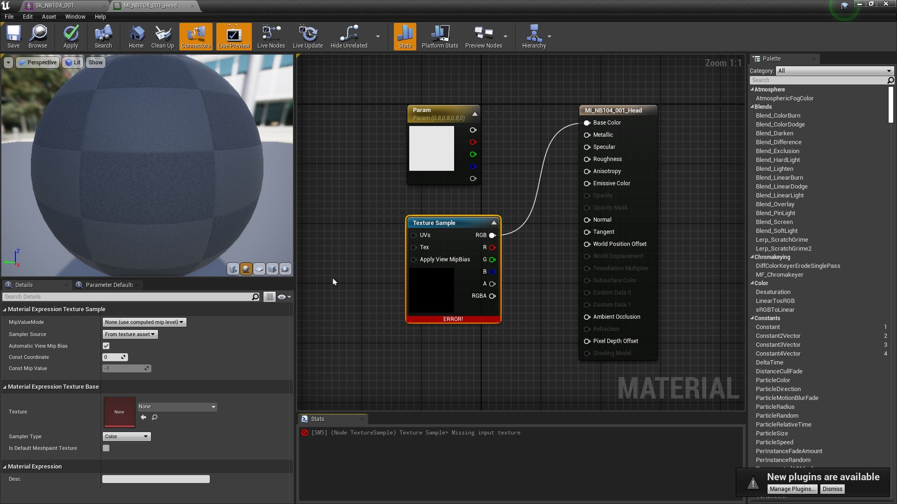Open the Sampler Type Color dropdown
The width and height of the screenshot is (897, 504).
click(x=126, y=436)
